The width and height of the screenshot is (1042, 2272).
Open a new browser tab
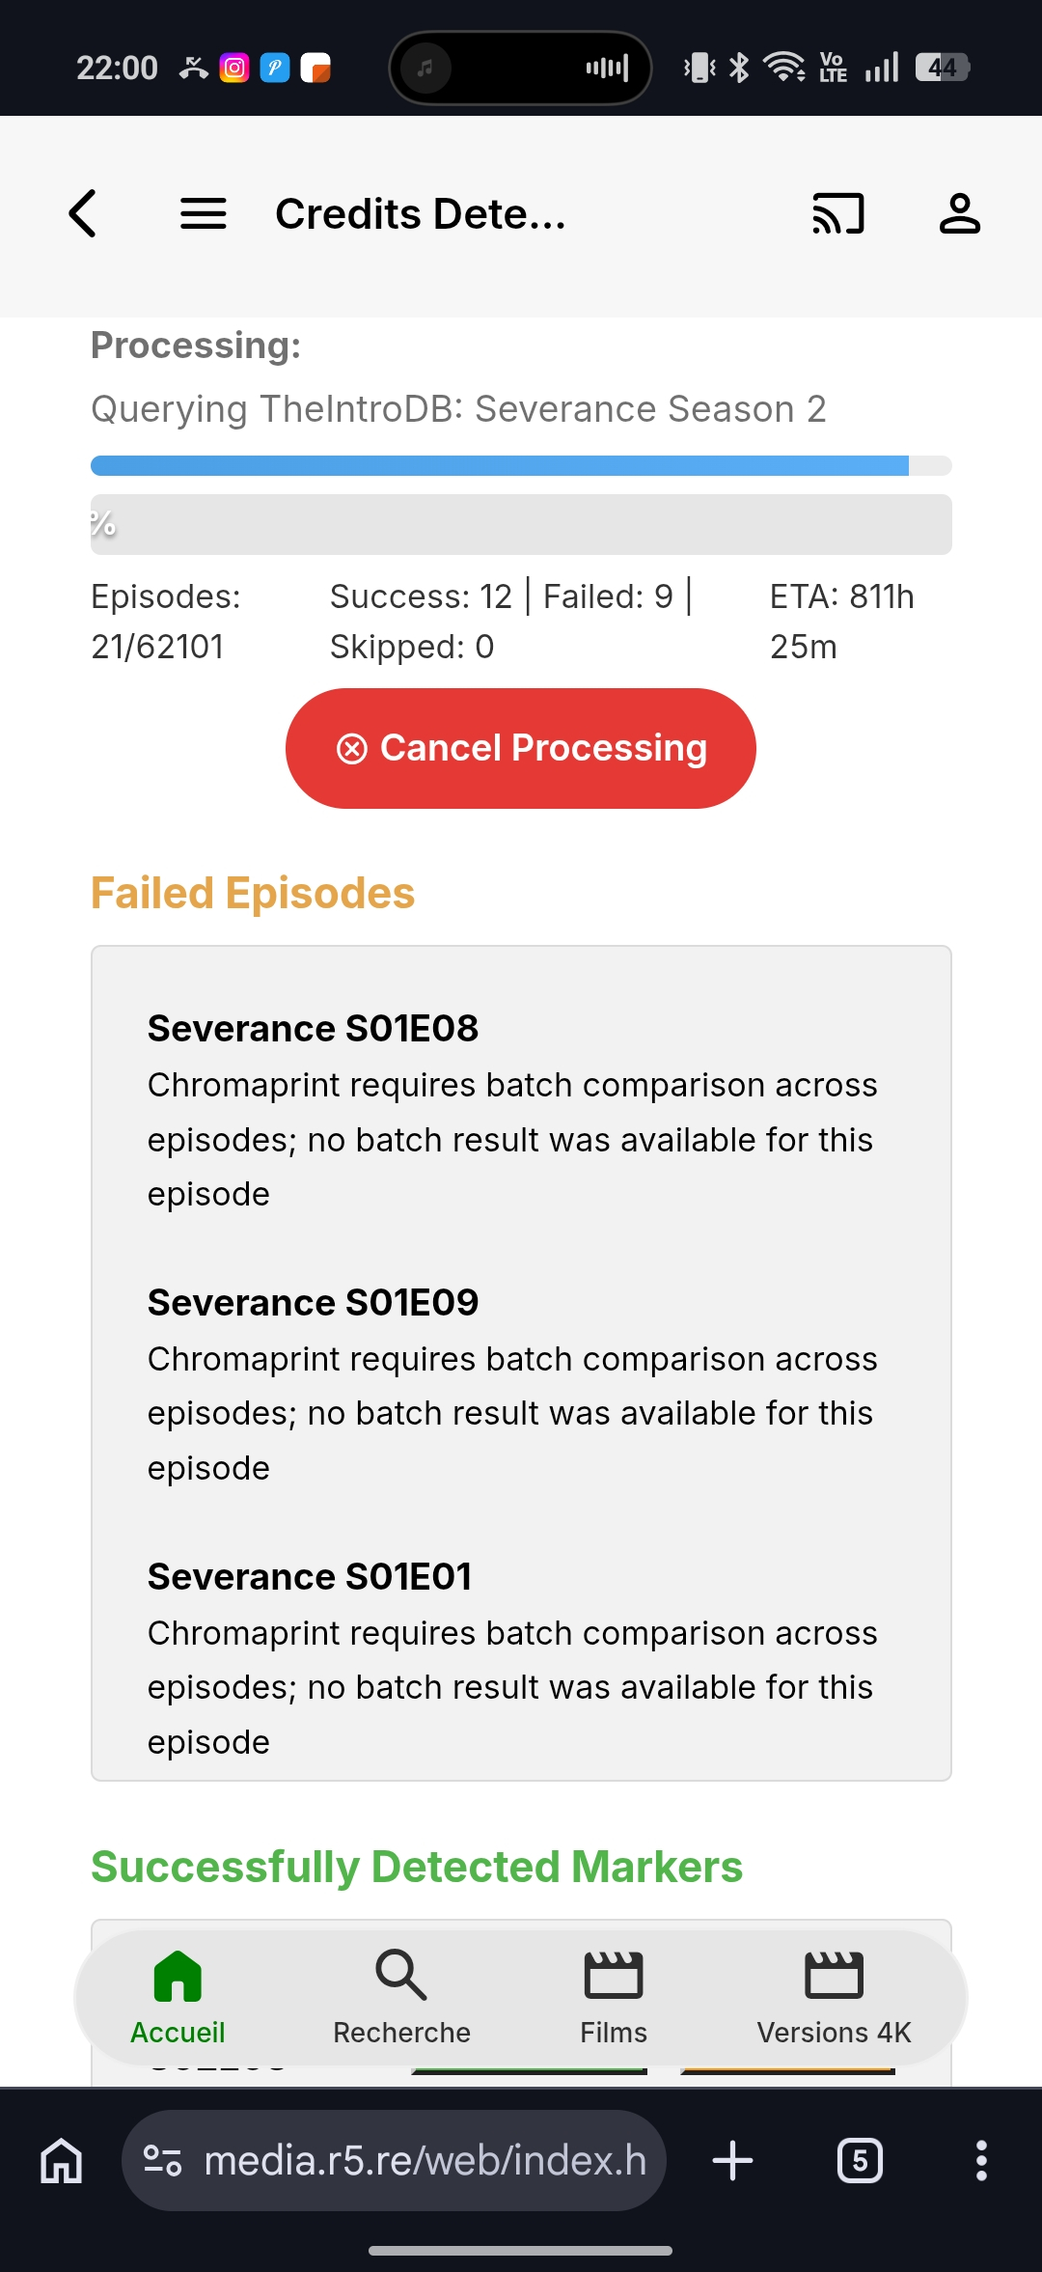click(733, 2160)
